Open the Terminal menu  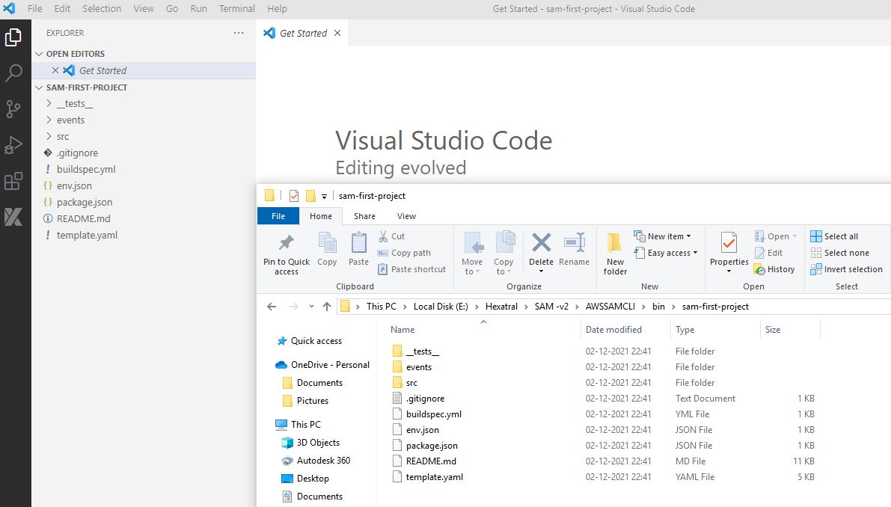(236, 9)
